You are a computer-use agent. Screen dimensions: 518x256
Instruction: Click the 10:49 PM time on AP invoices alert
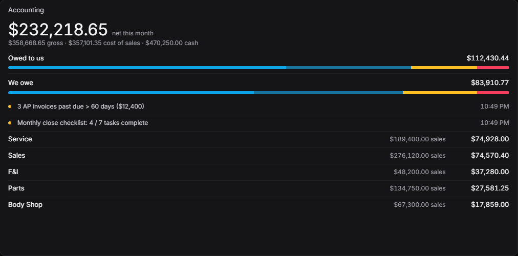click(x=494, y=106)
